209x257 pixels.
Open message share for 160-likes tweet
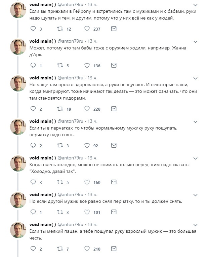[x=114, y=182]
